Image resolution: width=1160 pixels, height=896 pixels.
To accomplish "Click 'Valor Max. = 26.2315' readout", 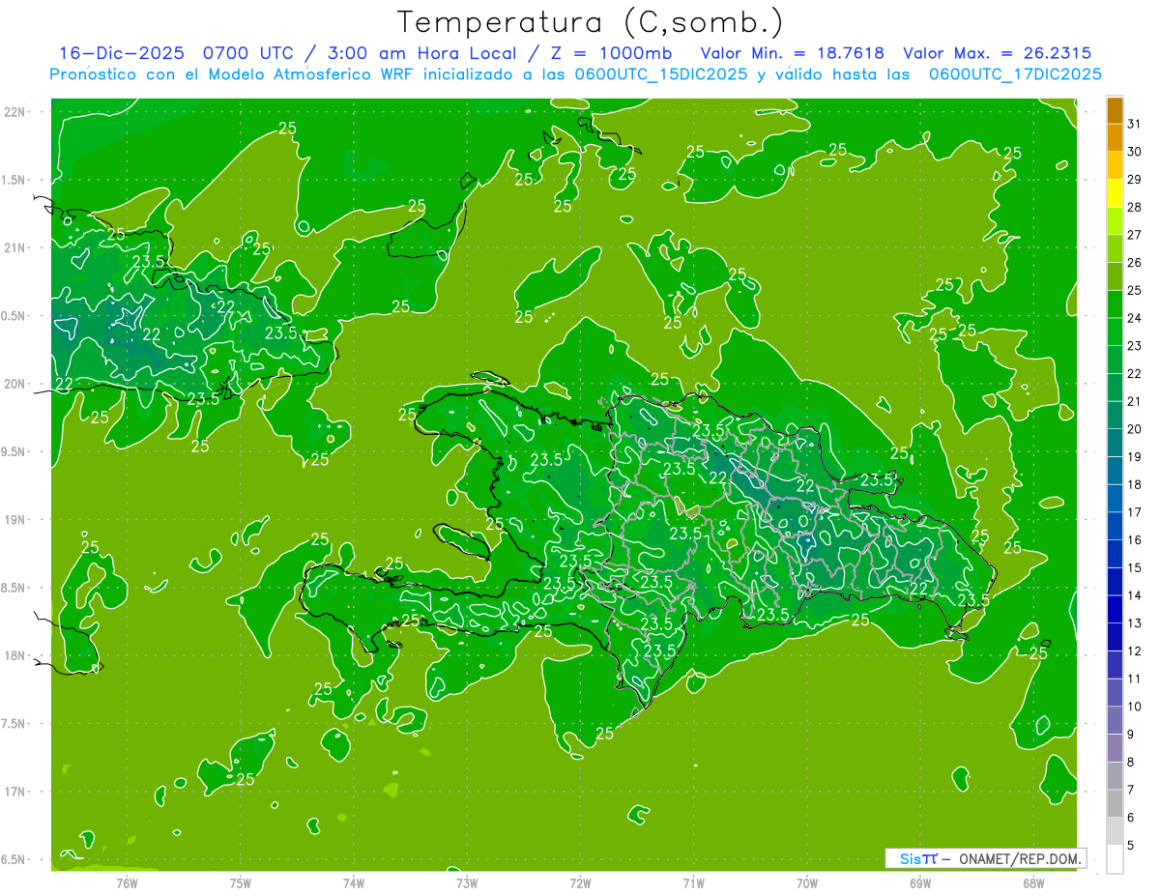I will tap(997, 53).
